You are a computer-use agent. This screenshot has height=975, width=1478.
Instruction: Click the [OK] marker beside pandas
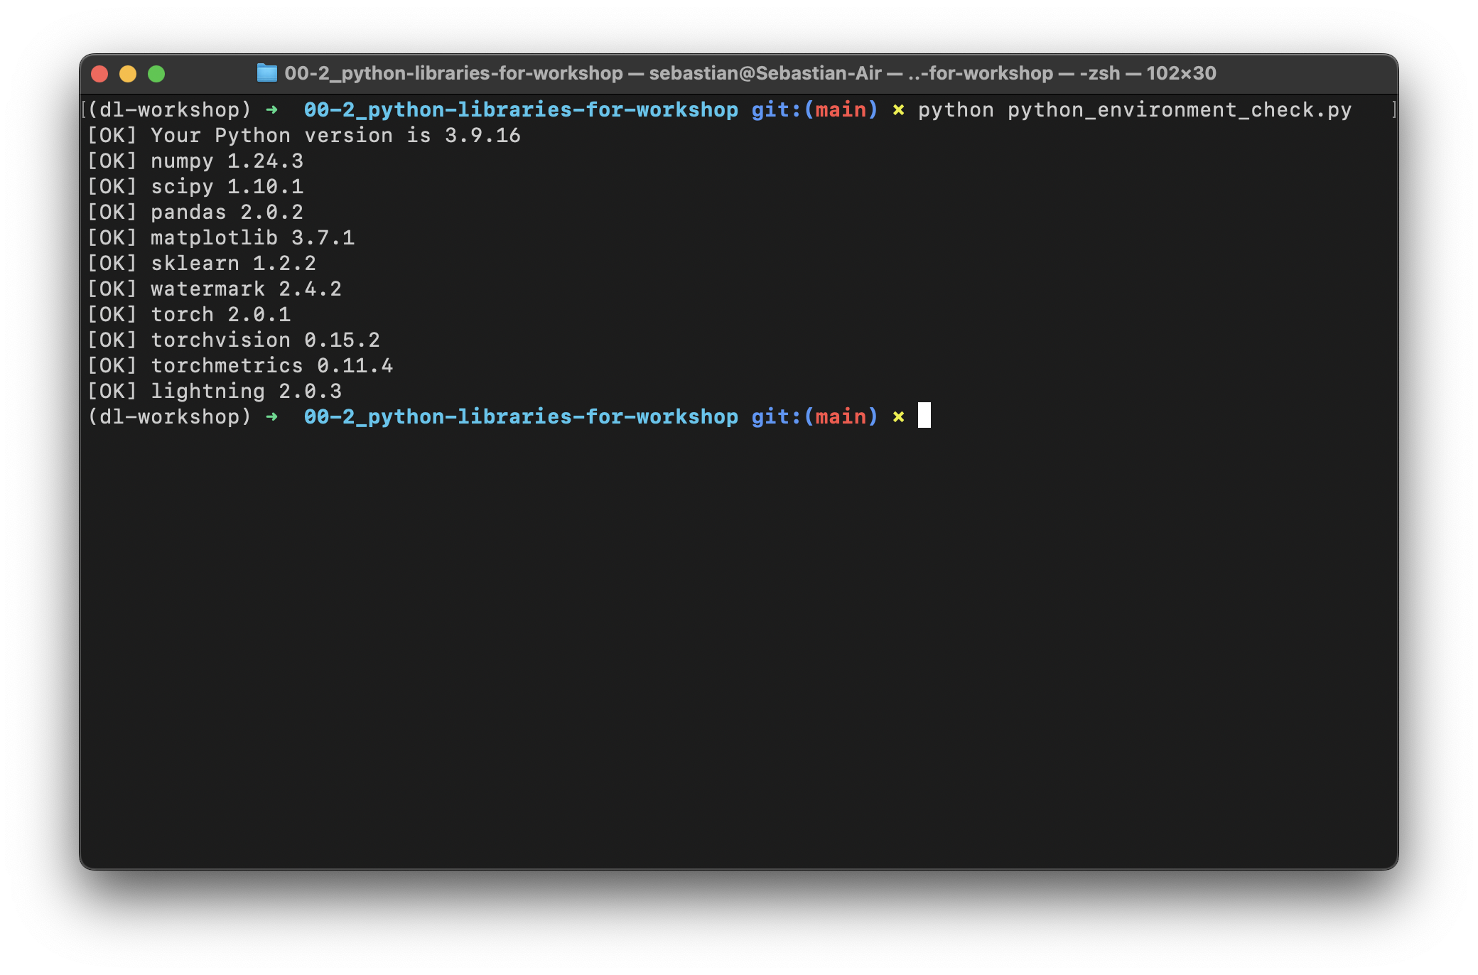tap(112, 212)
